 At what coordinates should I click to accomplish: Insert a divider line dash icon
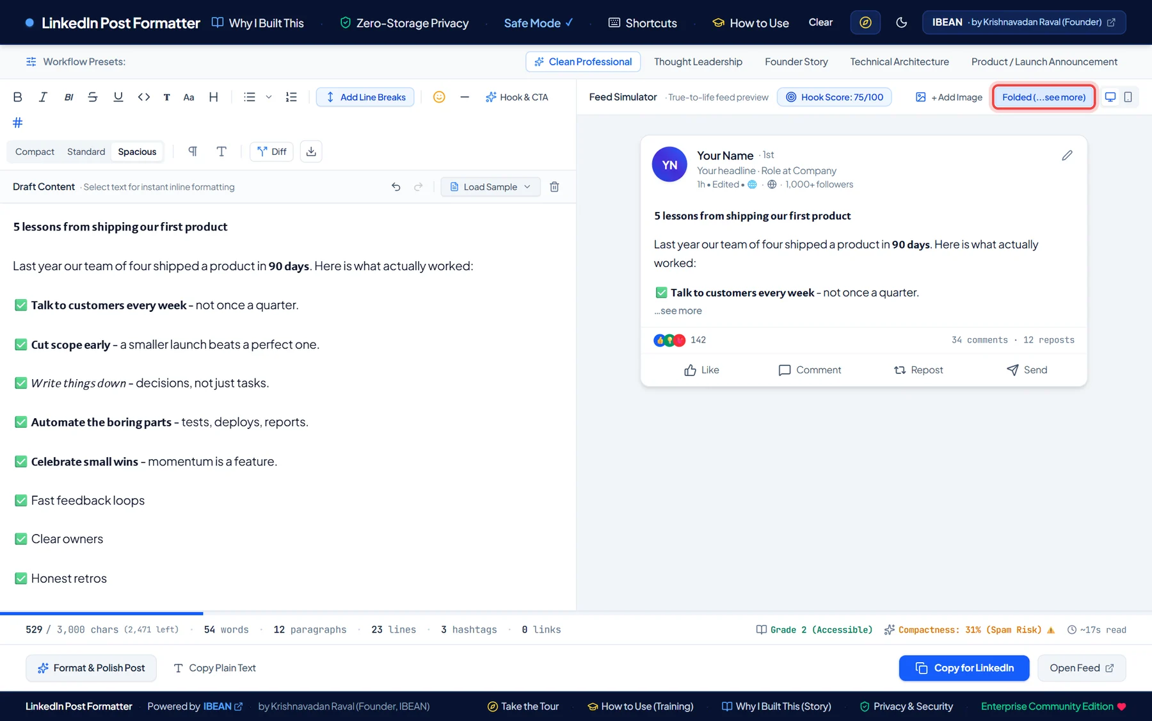click(465, 97)
